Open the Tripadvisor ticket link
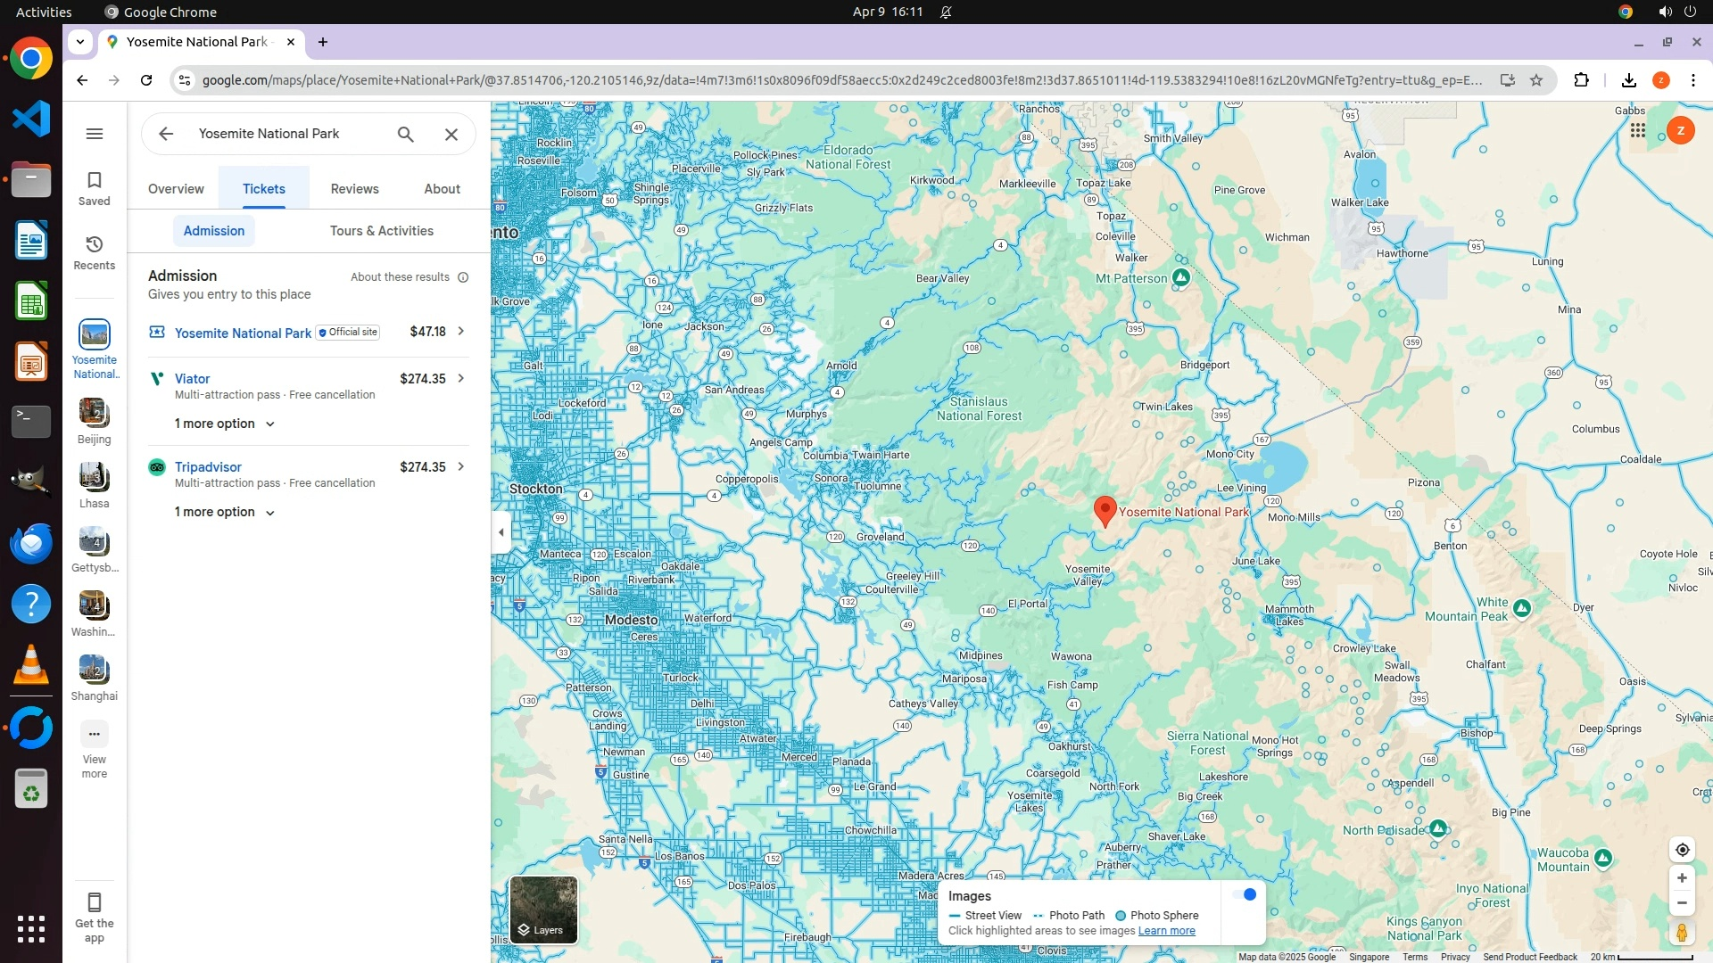Image resolution: width=1713 pixels, height=963 pixels. coord(208,467)
